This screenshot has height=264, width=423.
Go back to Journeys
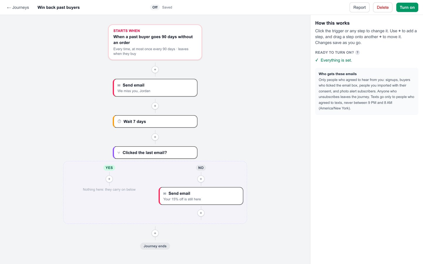pyautogui.click(x=18, y=7)
